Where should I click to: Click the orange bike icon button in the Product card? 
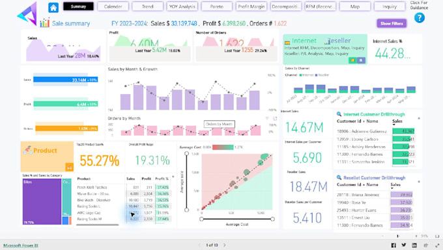click(70, 167)
